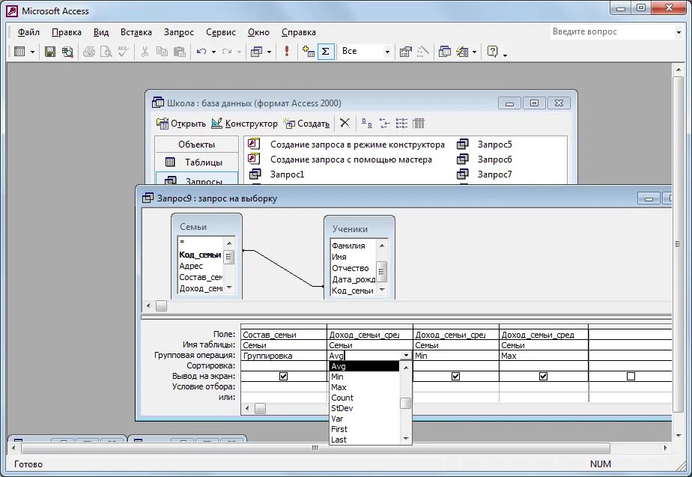Click the New Object icon

point(462,52)
